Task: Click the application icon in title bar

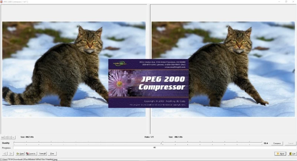Action: pos(1,2)
